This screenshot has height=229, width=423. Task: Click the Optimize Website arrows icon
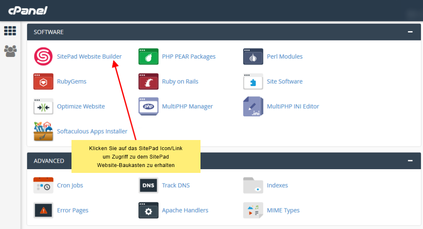[x=43, y=106]
